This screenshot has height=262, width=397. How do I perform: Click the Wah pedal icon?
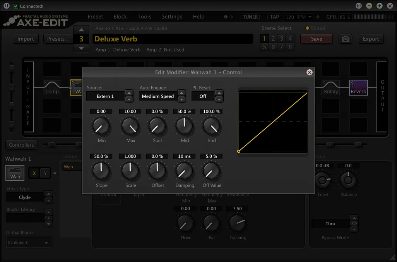(15, 173)
